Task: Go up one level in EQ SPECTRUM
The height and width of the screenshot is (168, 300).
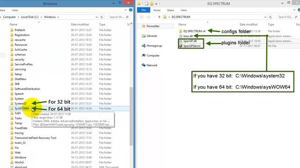Action: pos(159,17)
